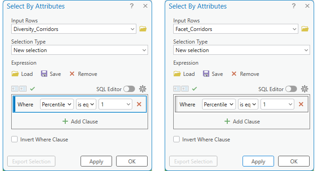The width and height of the screenshot is (315, 171).
Task: Click group clause icon, Diversity_Corridors dialog
Action: coord(23,88)
